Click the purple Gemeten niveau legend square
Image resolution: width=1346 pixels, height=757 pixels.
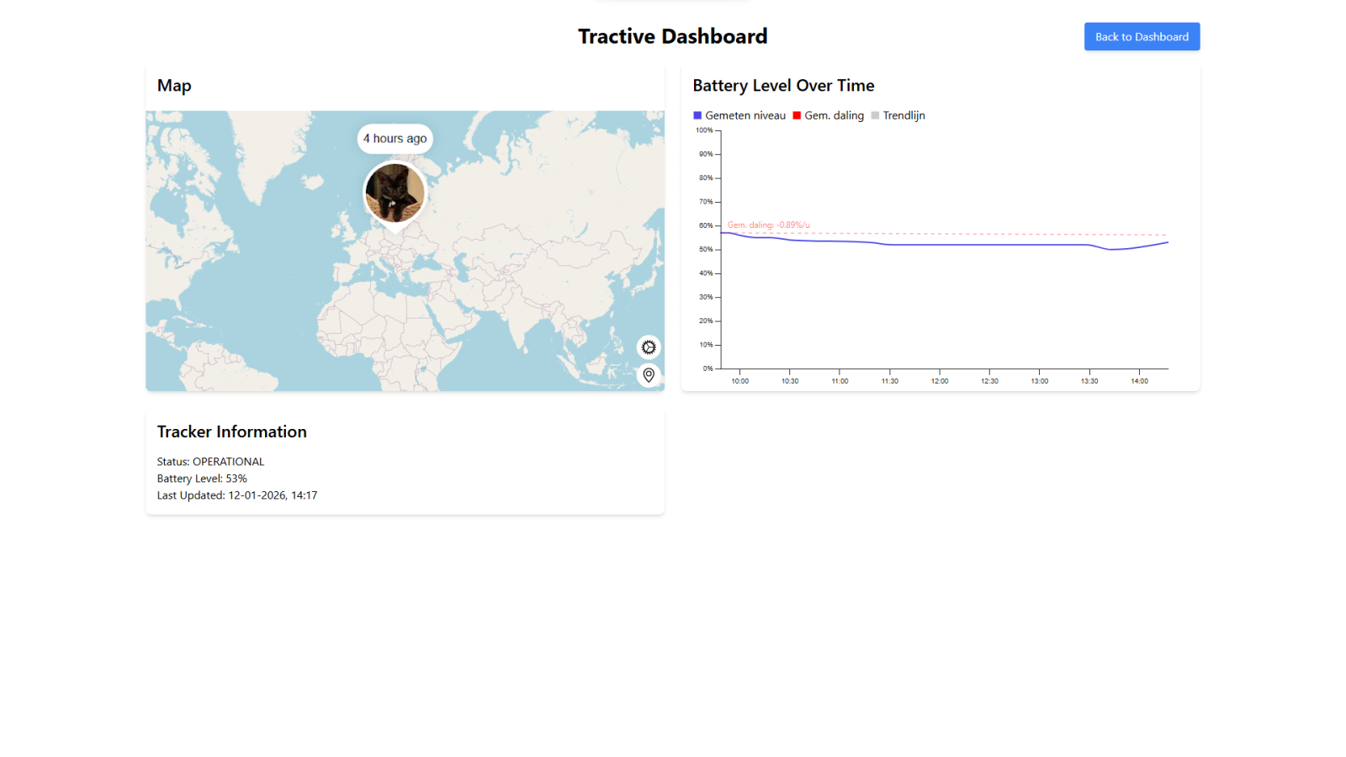[x=697, y=114]
